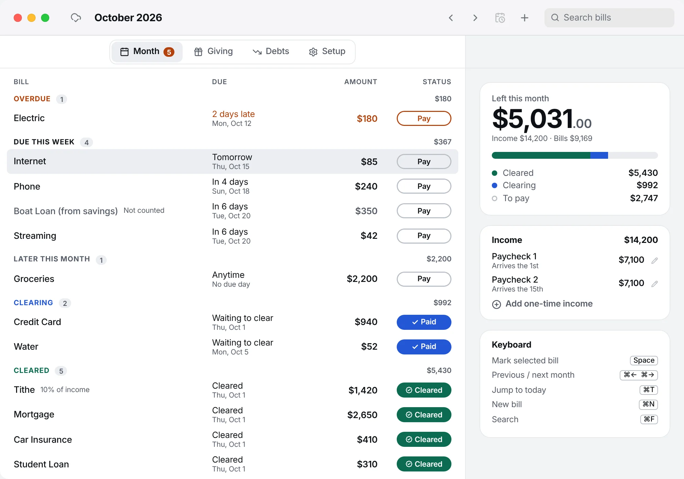Edit Paycheck 2 pencil icon
The width and height of the screenshot is (684, 479).
click(x=655, y=284)
